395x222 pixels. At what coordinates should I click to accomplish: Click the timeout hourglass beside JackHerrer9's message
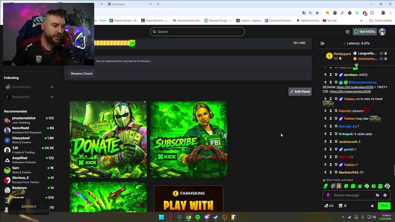coord(331,142)
